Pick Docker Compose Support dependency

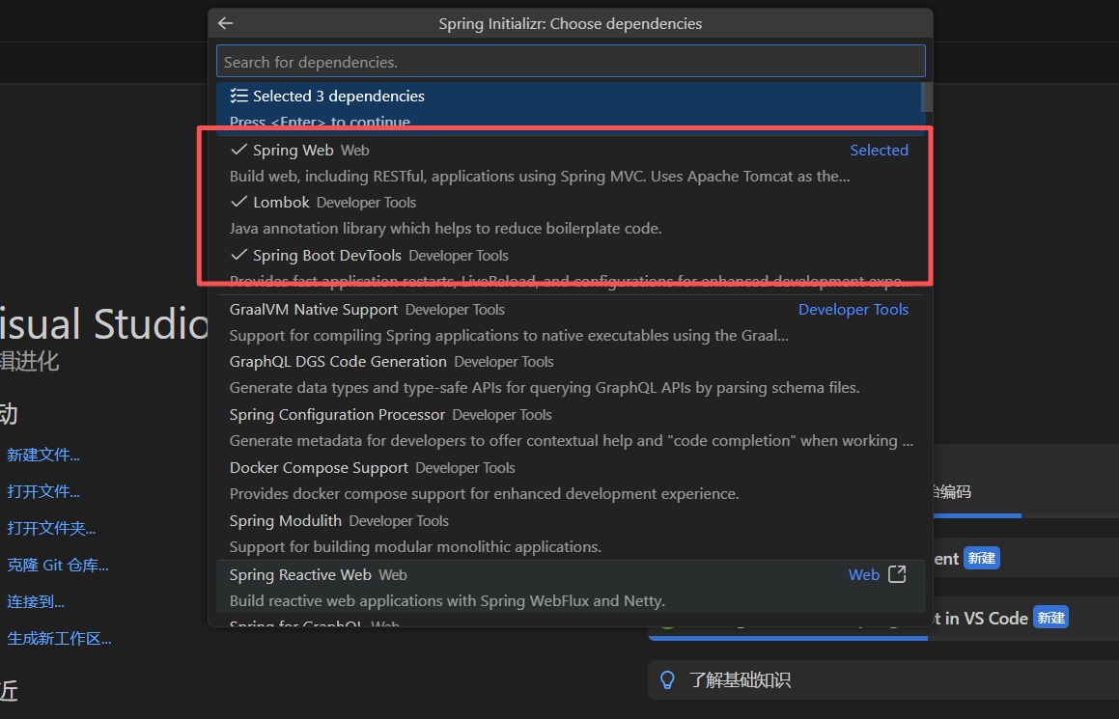(x=319, y=468)
